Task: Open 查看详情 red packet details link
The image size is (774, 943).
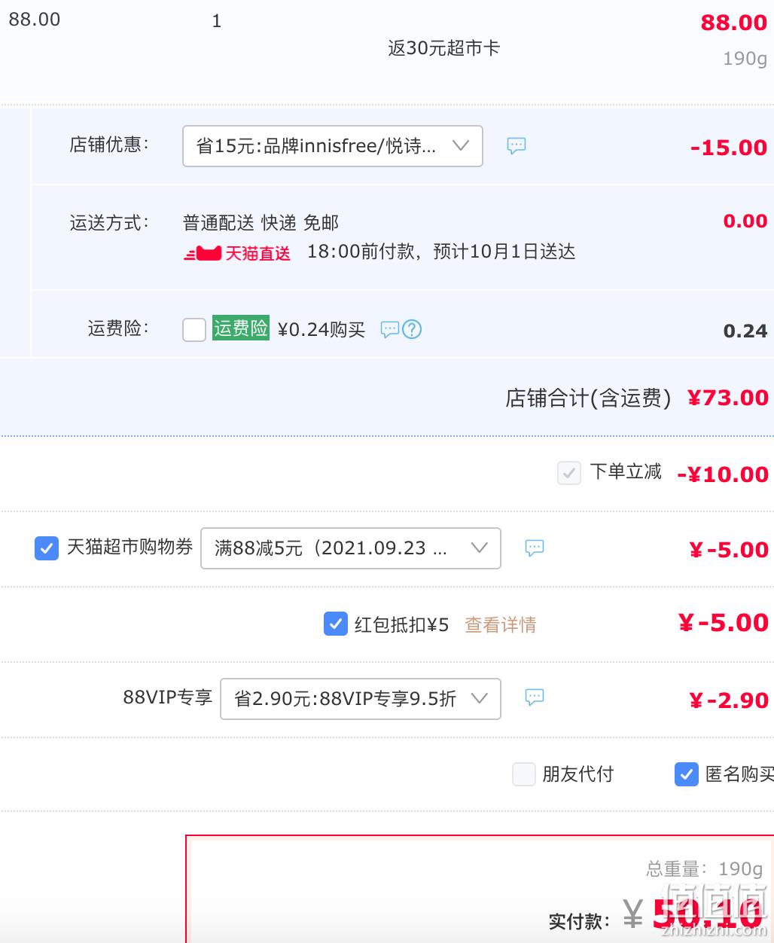Action: [501, 624]
